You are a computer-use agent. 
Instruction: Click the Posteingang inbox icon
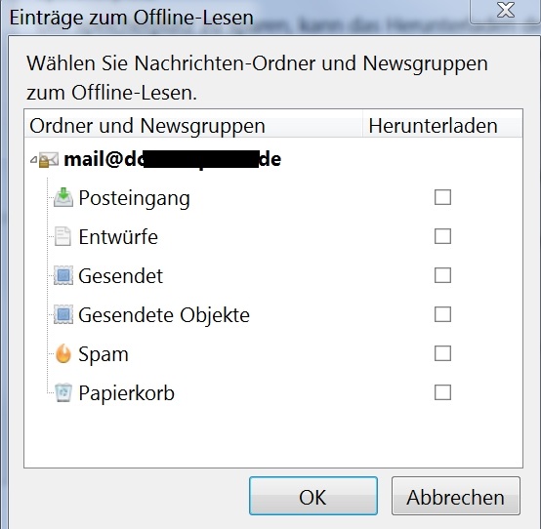[63, 197]
